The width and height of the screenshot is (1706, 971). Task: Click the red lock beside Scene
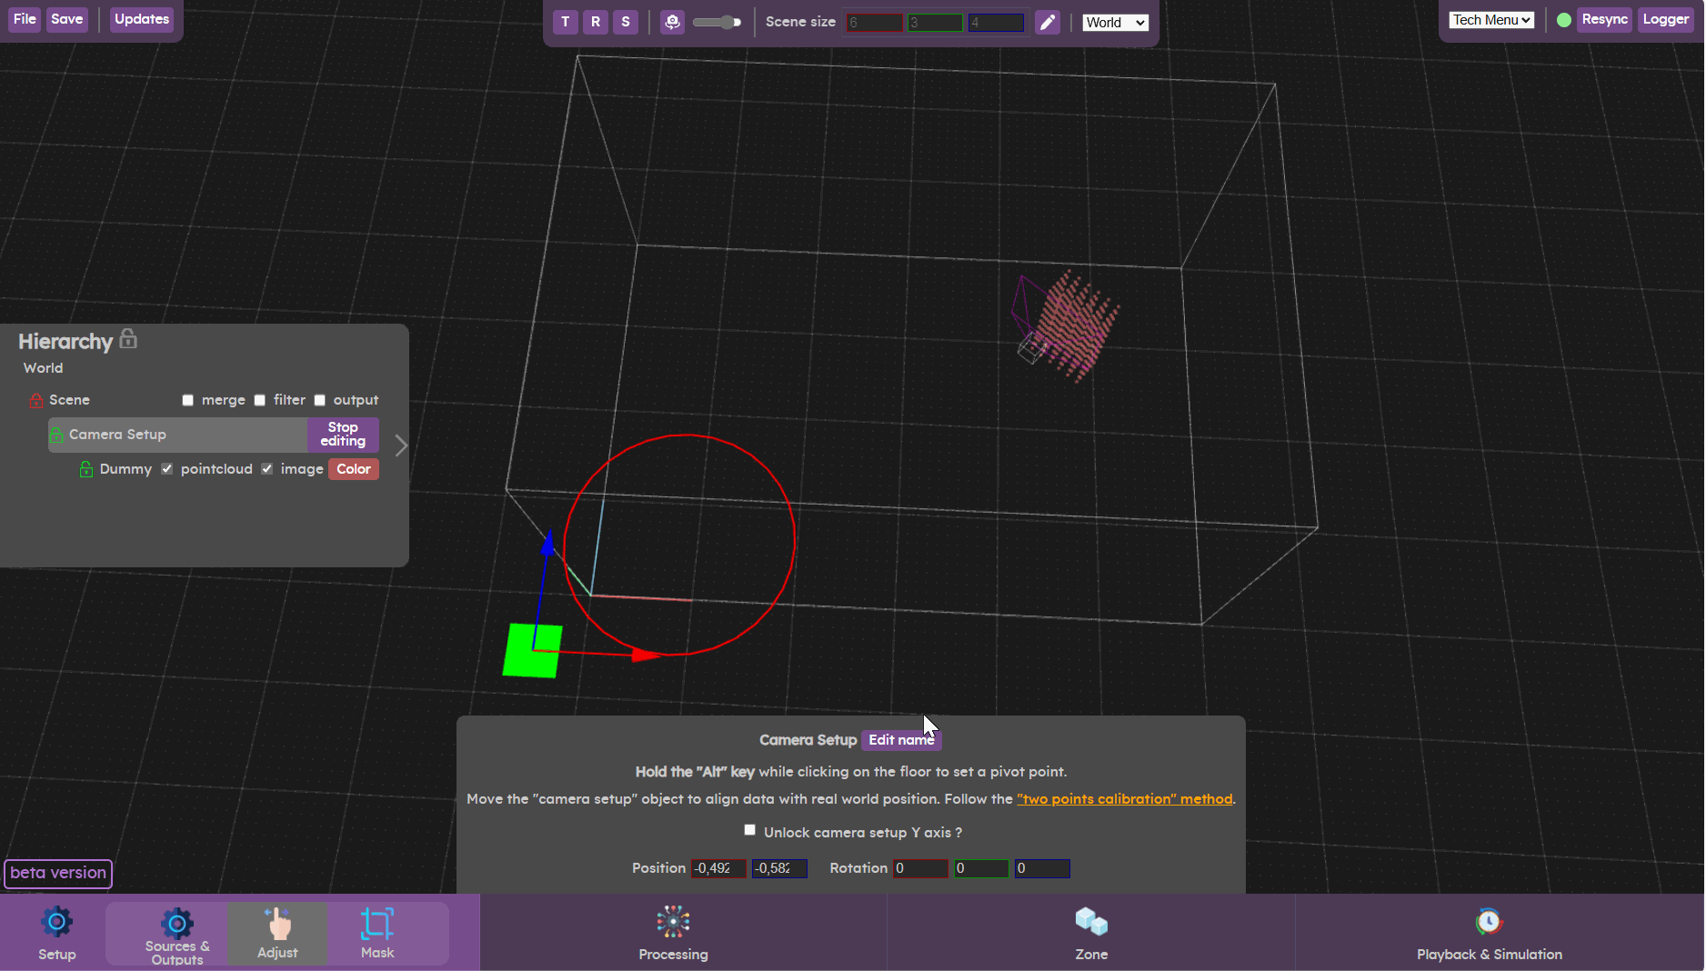pyautogui.click(x=36, y=400)
